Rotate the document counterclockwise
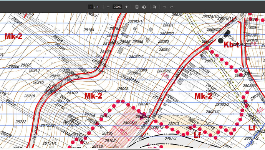265x150 pixels. pos(144,7)
